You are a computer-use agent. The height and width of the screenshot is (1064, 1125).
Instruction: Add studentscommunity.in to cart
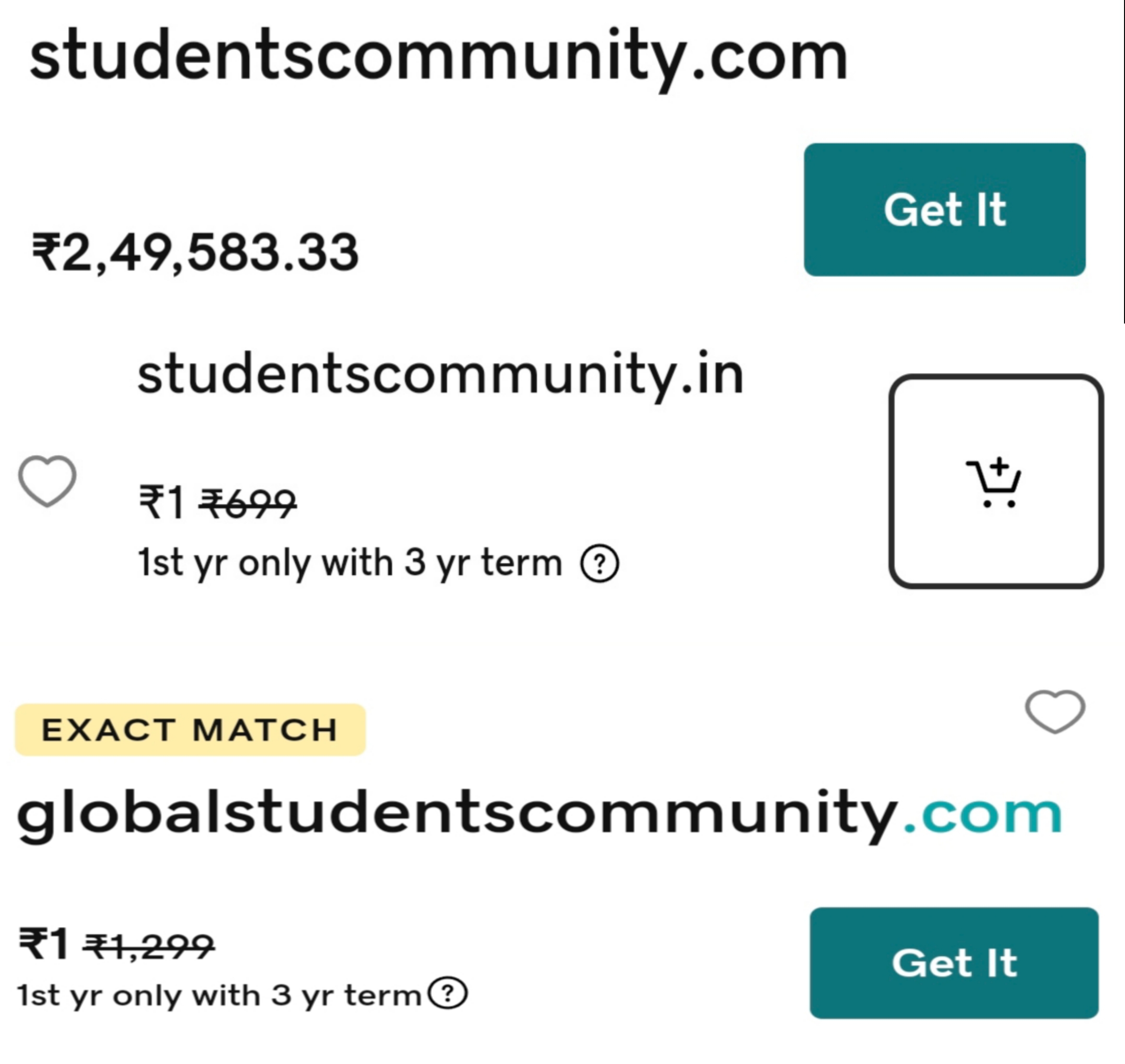pos(996,481)
